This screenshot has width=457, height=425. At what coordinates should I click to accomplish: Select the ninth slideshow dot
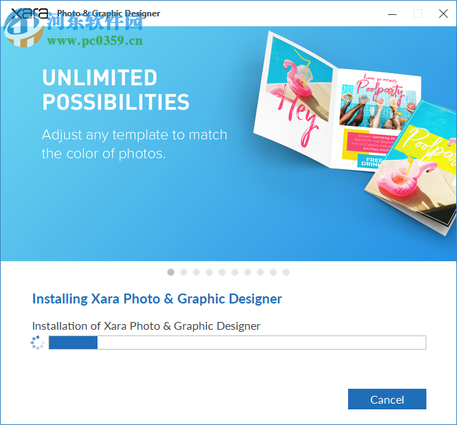pyautogui.click(x=273, y=272)
